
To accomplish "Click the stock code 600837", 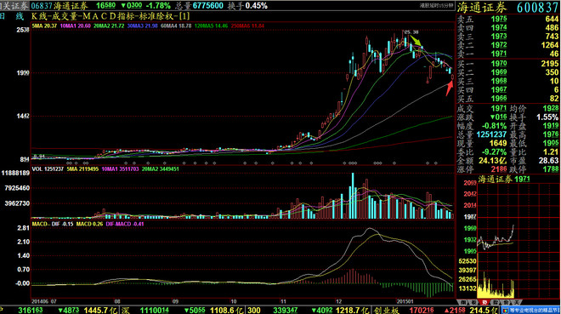I will 538,8.
